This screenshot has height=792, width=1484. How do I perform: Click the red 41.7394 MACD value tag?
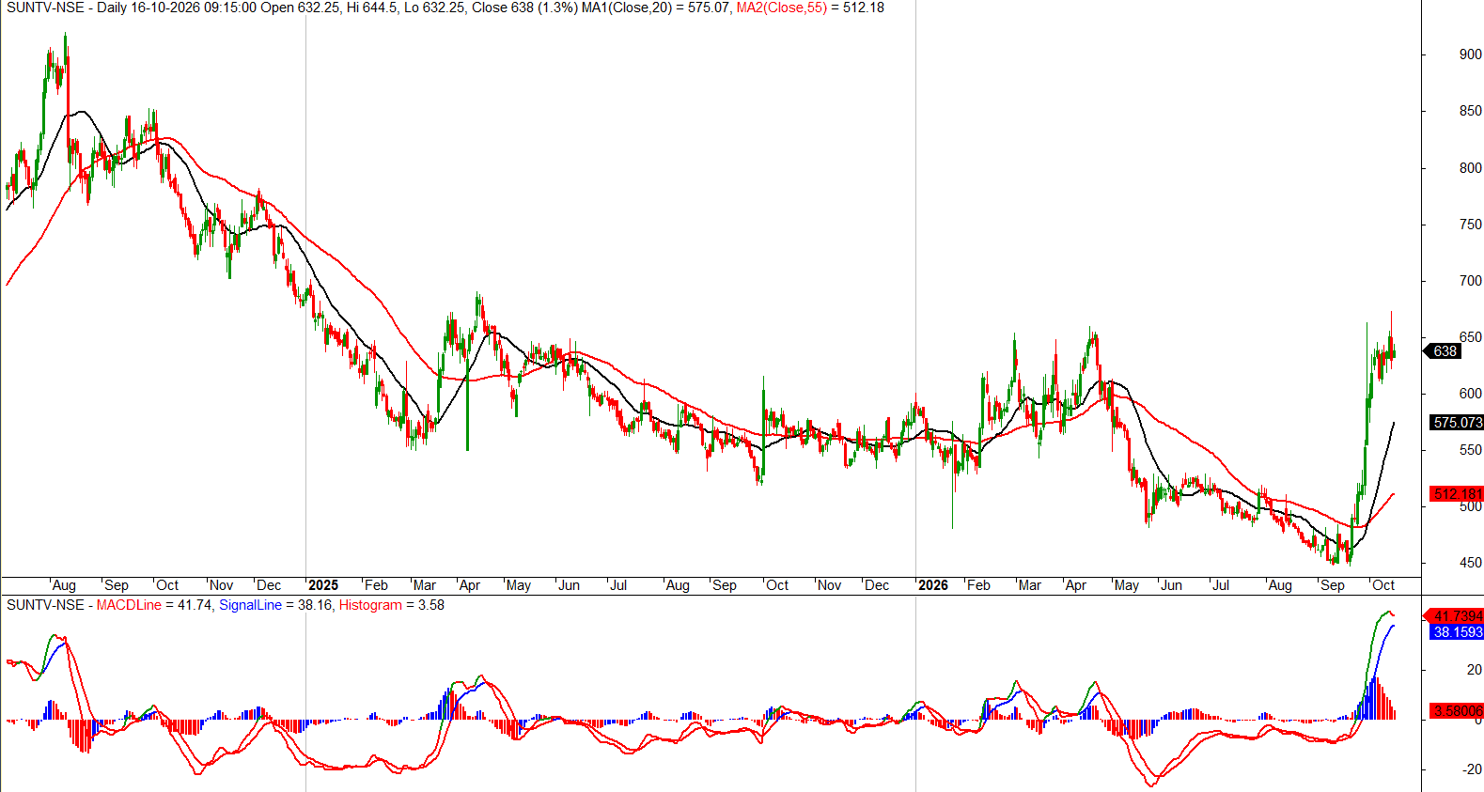click(1456, 616)
